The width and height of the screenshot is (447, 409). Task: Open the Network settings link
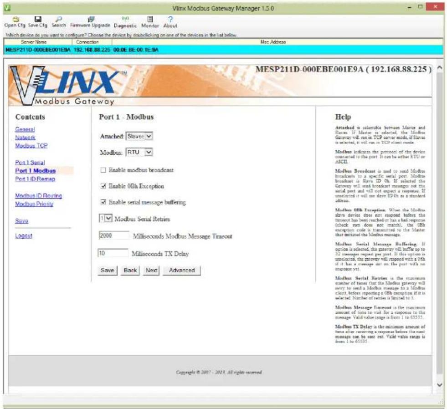tap(26, 138)
